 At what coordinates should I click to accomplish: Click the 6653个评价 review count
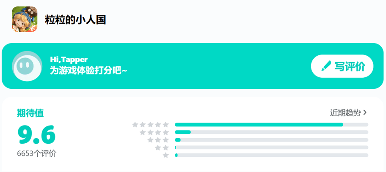pyautogui.click(x=36, y=153)
